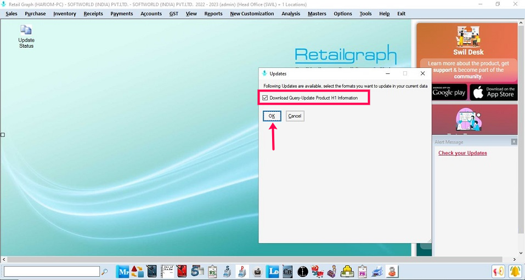Click the grey user figure toolbar icon

pyautogui.click(x=392, y=271)
